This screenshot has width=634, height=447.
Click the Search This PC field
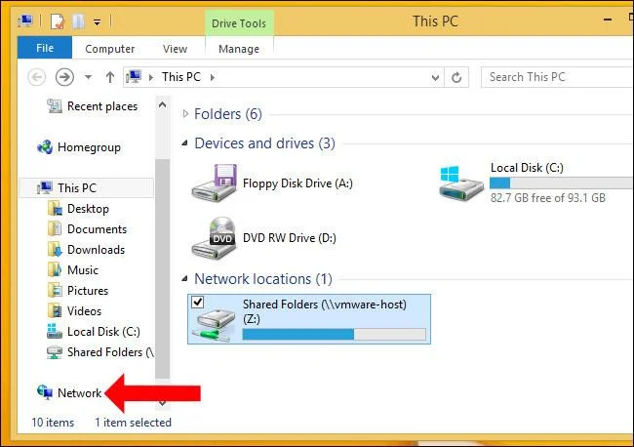(557, 77)
